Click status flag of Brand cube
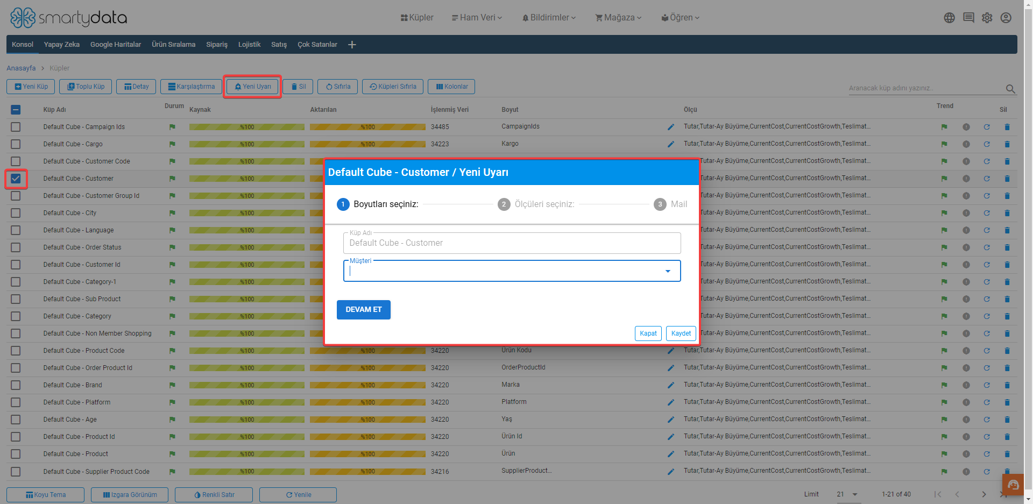1033x504 pixels. point(172,385)
